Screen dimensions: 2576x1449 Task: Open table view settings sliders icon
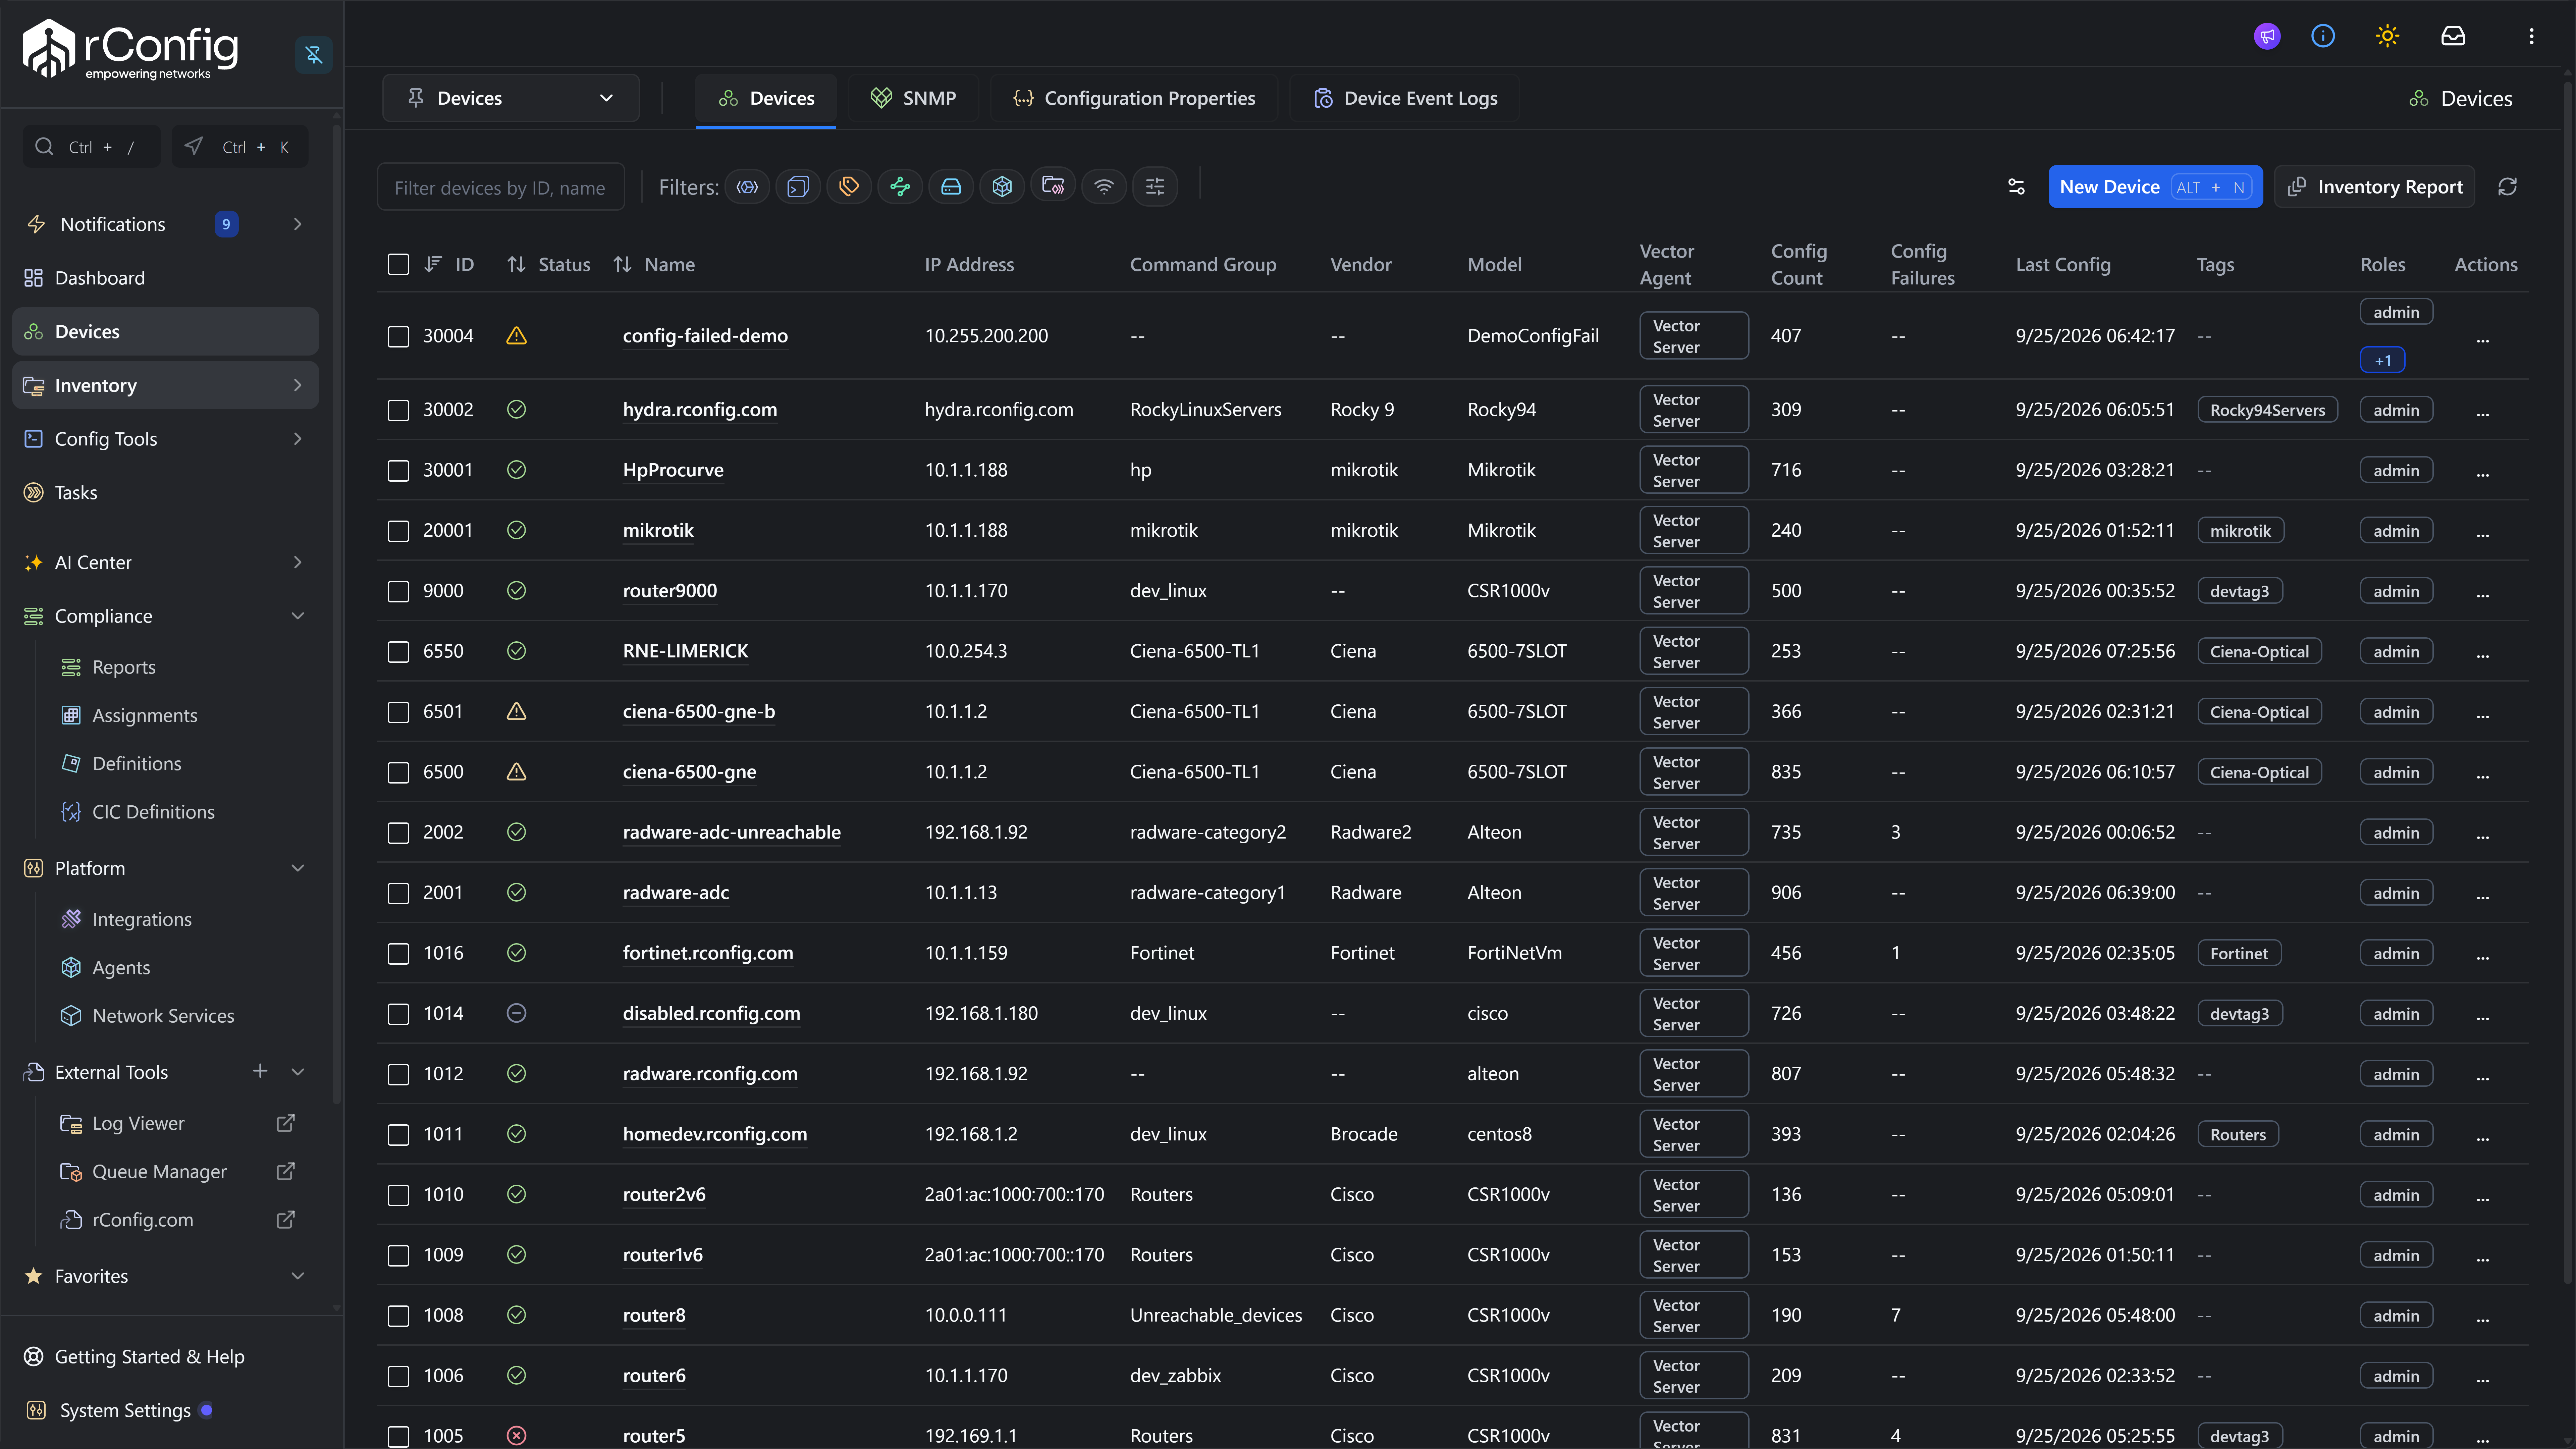(x=2016, y=187)
